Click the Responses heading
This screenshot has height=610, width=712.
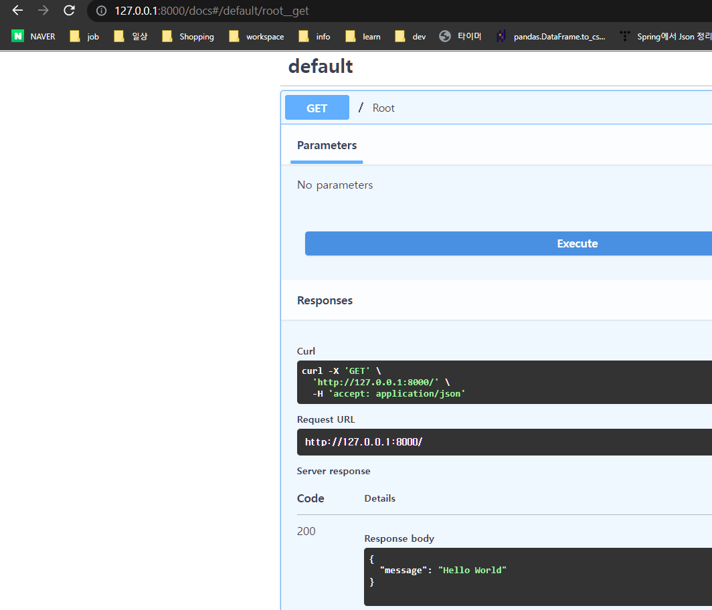325,300
